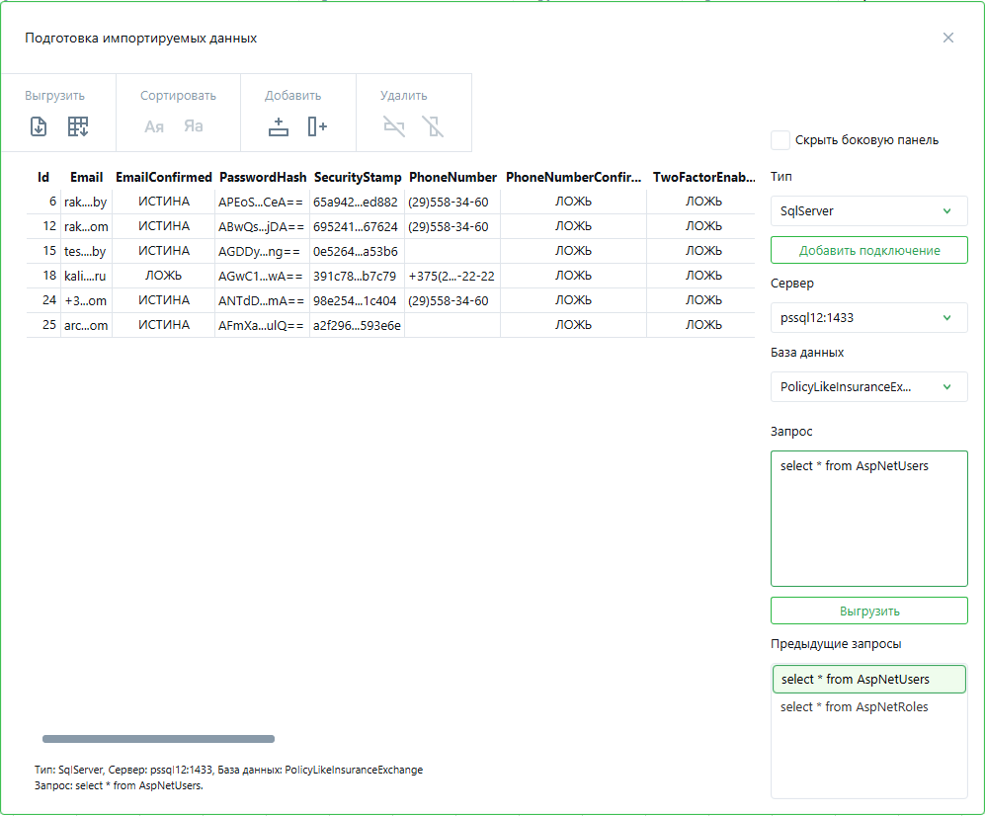The height and width of the screenshot is (816, 985).
Task: Sort descending with the Яа icon
Action: (193, 126)
